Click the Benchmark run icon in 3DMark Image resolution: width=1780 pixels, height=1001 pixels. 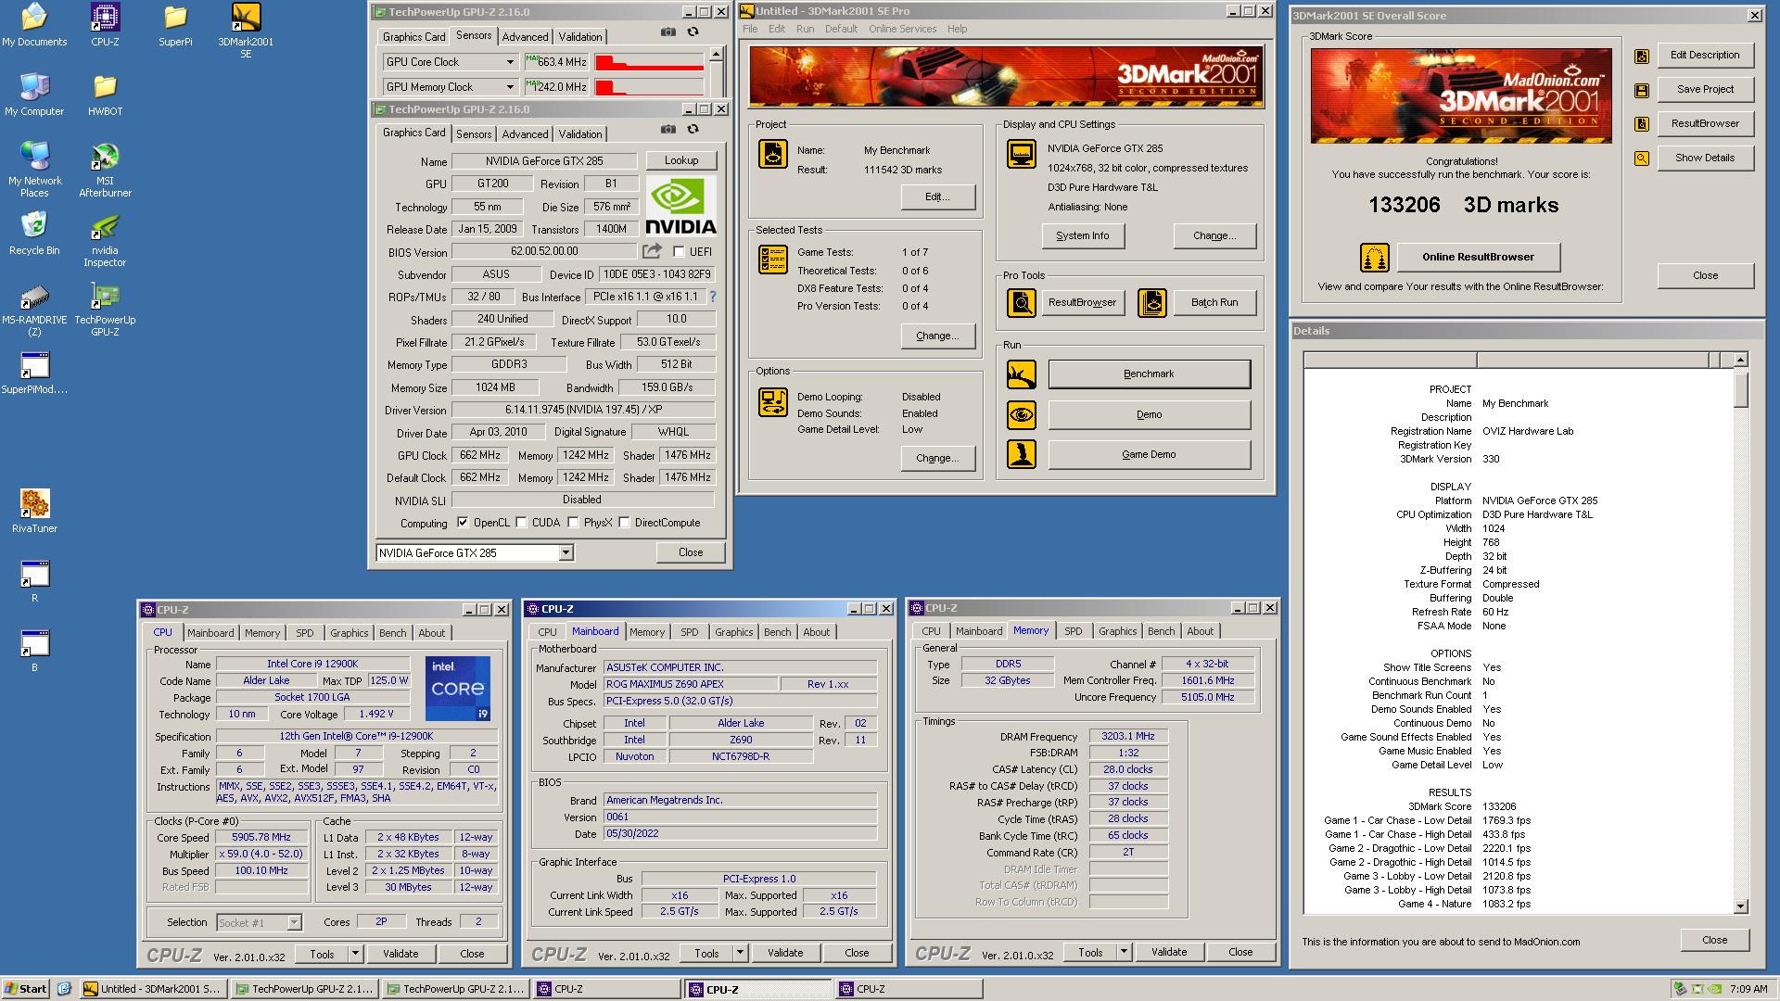[x=1022, y=374]
